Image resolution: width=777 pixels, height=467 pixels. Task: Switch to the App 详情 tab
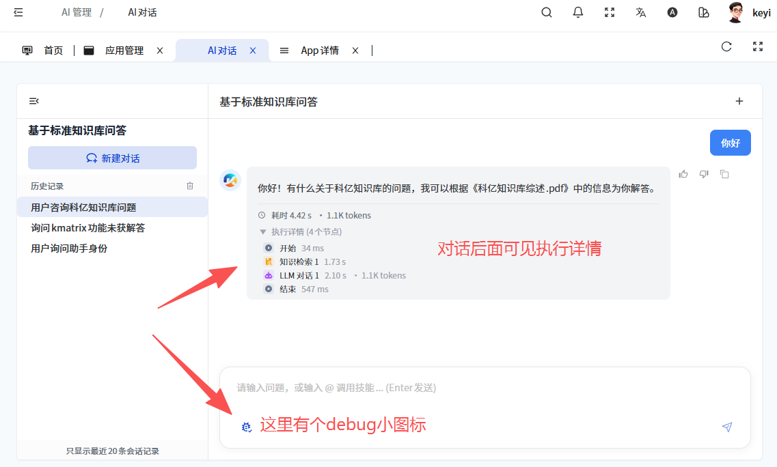pos(319,51)
